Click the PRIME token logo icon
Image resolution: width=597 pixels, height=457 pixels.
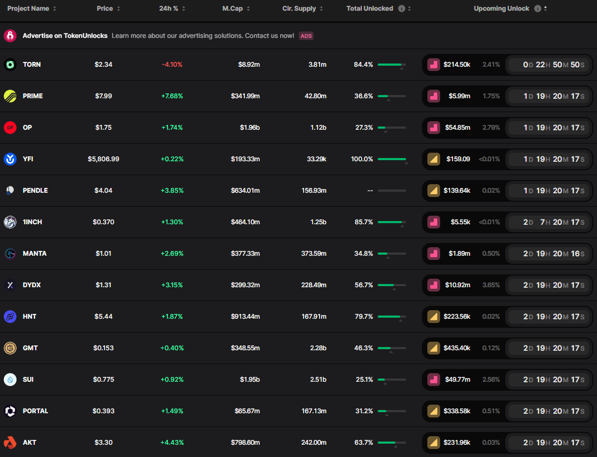10,96
